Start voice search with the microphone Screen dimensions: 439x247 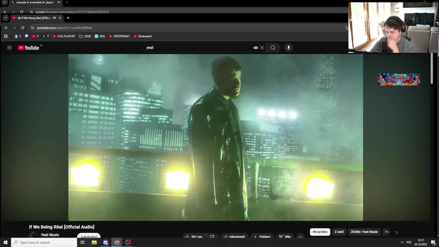pyautogui.click(x=288, y=48)
